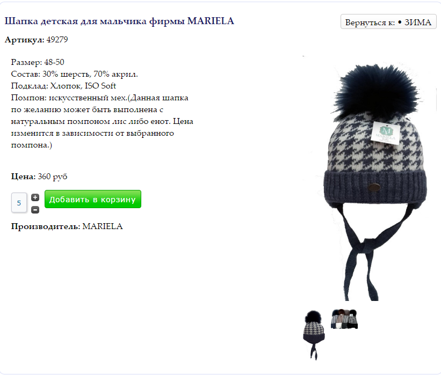Click the MARIELA paper tag on hat
Screen dimensions: 441x375
pyautogui.click(x=385, y=133)
